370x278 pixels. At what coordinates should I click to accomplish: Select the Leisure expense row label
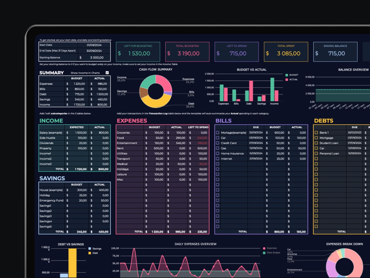coord(122,174)
